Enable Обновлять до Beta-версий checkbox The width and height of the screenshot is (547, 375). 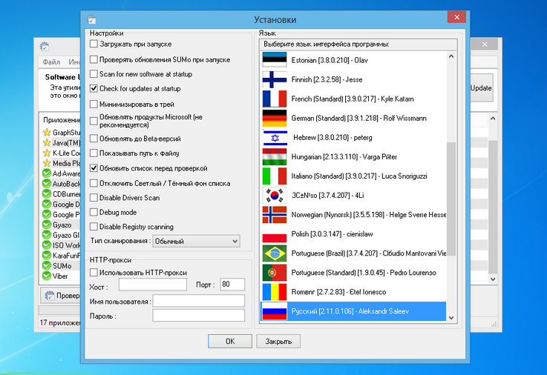tap(94, 139)
